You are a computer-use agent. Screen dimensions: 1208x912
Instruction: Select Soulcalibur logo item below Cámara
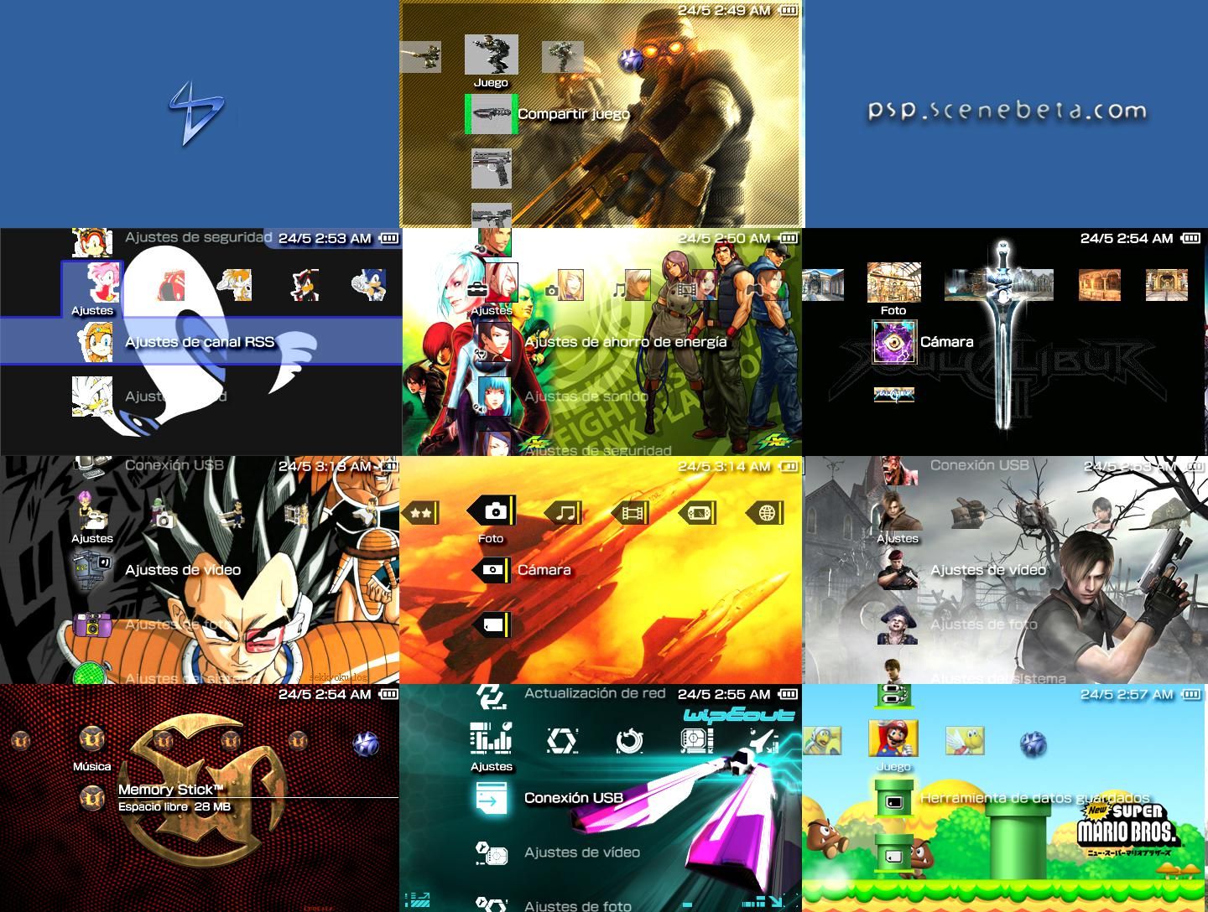[893, 394]
